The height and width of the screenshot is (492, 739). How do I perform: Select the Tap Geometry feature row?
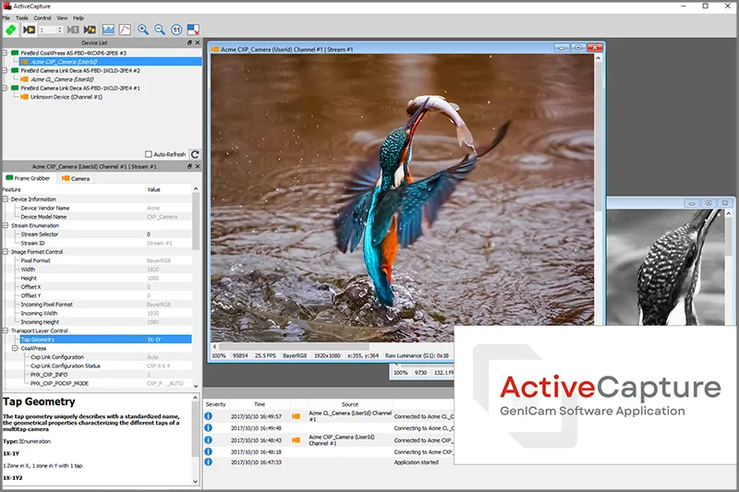pyautogui.click(x=105, y=339)
